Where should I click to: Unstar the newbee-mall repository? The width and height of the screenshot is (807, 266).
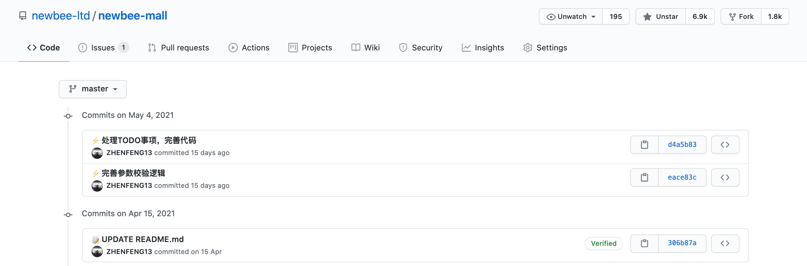pos(661,16)
